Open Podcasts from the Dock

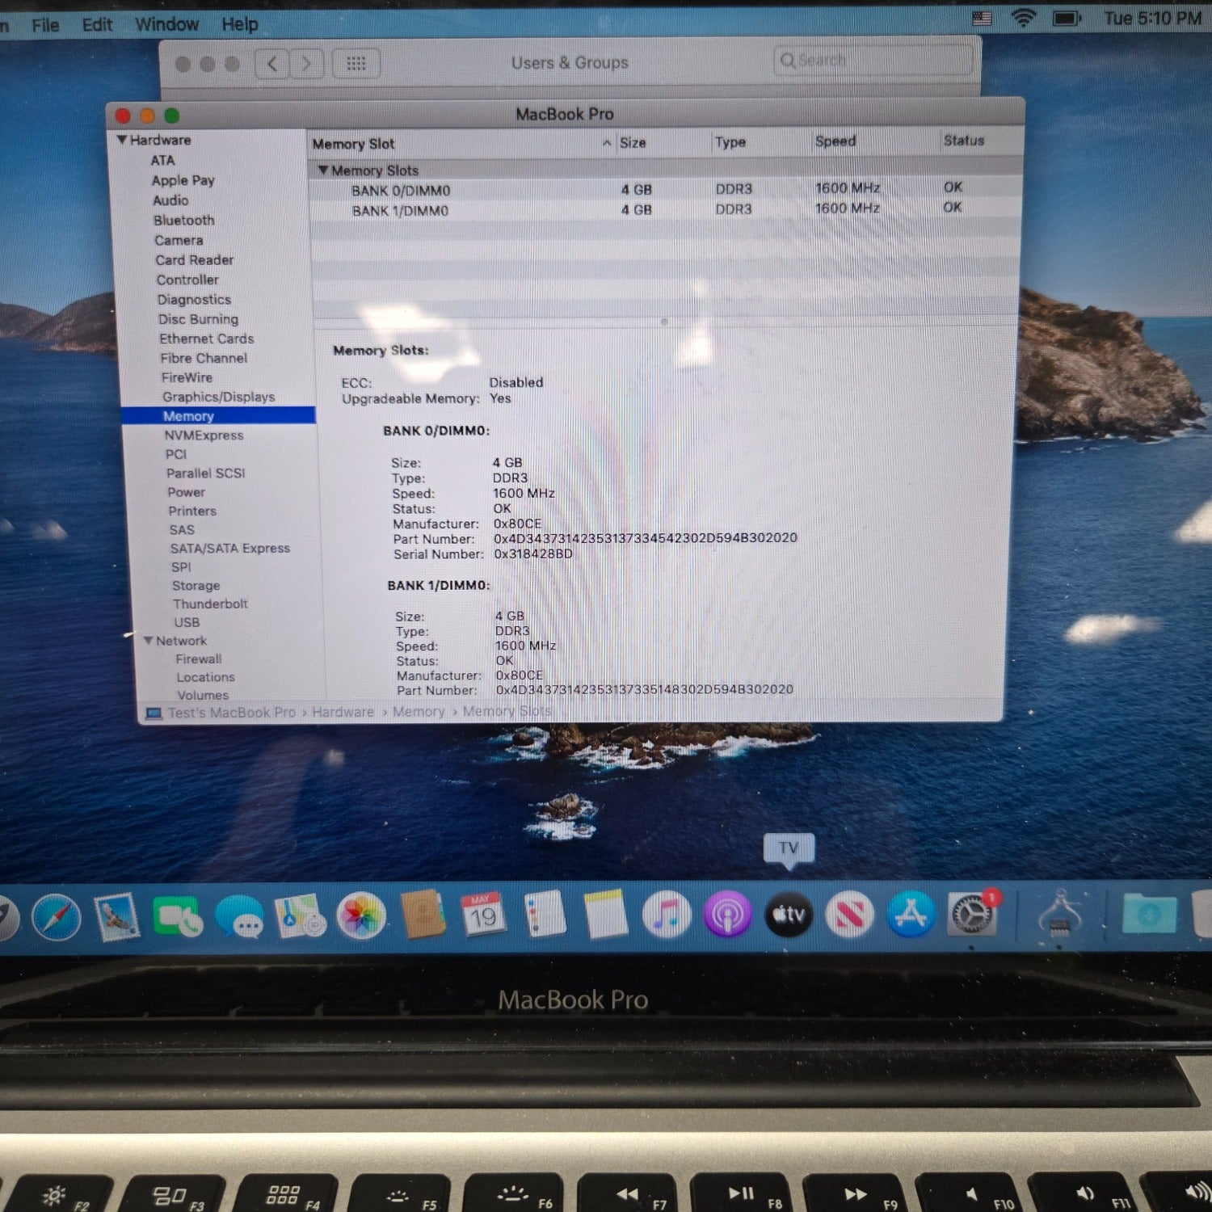pyautogui.click(x=727, y=914)
